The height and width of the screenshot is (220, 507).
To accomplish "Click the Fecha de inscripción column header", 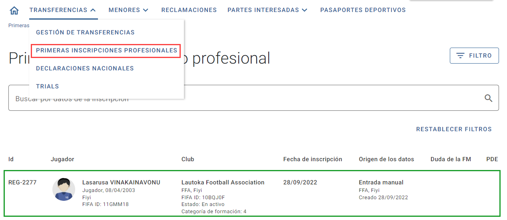I will tap(313, 159).
